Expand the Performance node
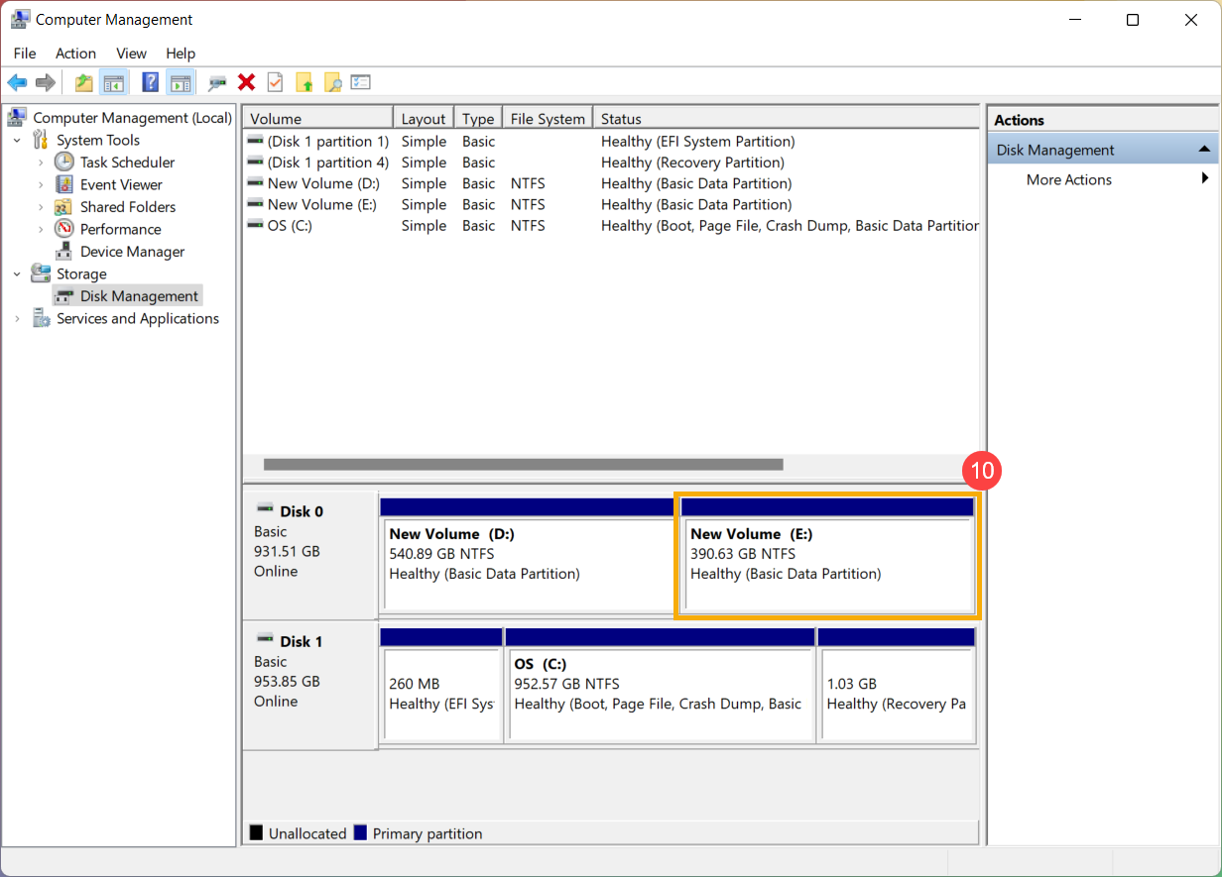 41,229
